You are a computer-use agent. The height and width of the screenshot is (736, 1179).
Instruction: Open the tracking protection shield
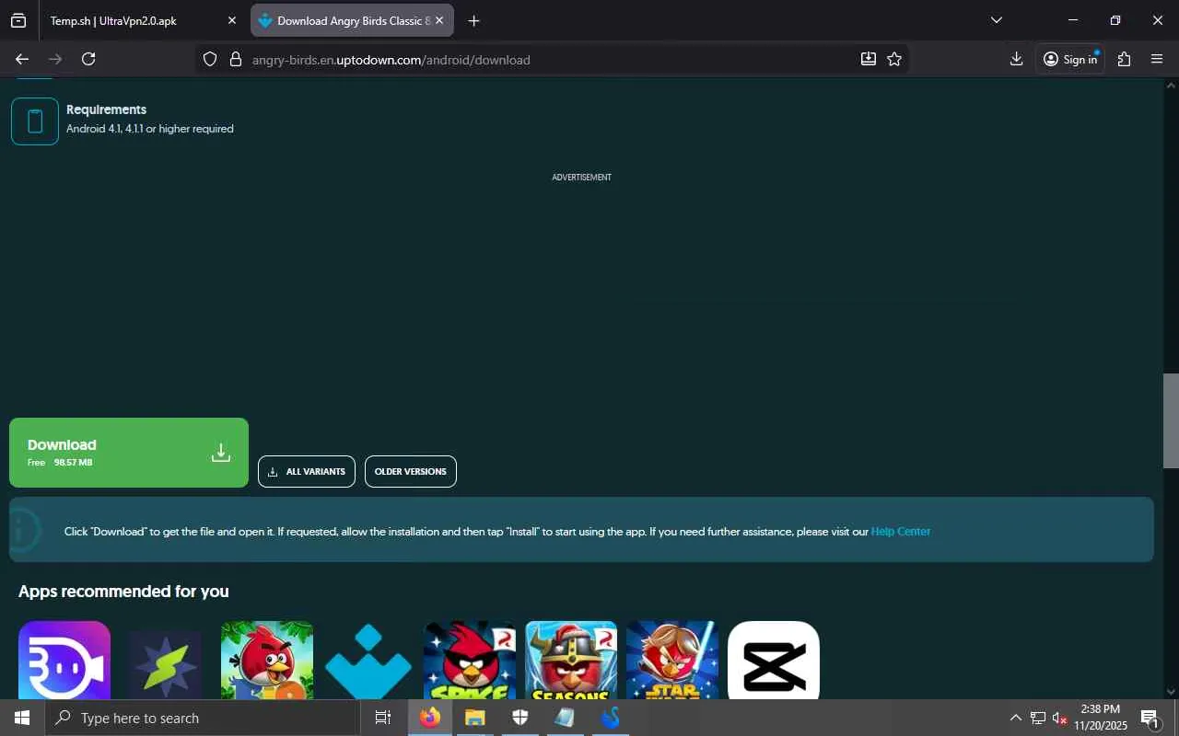pos(210,59)
